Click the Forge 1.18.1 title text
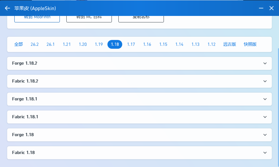Image resolution: width=279 pixels, height=167 pixels. click(25, 99)
